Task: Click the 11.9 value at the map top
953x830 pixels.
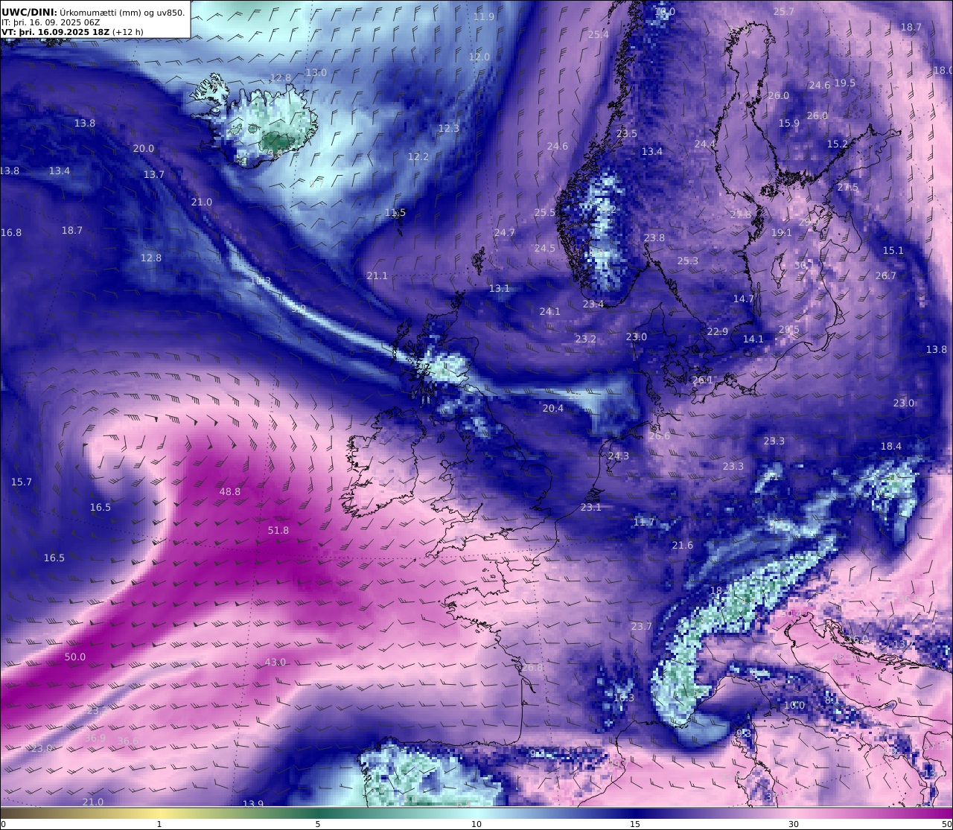Action: click(484, 16)
